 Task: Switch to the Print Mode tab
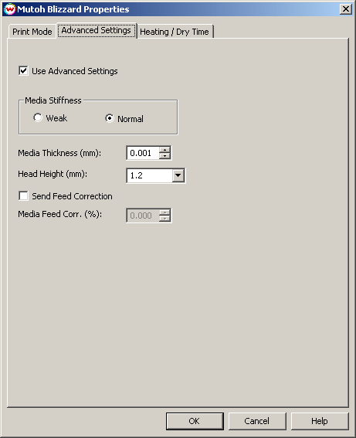coord(32,32)
